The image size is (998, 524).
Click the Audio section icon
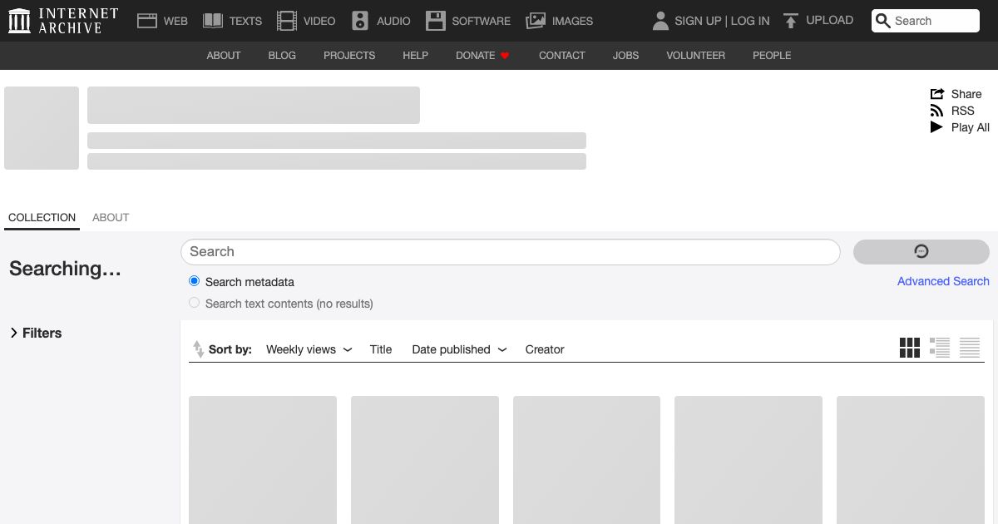point(360,19)
